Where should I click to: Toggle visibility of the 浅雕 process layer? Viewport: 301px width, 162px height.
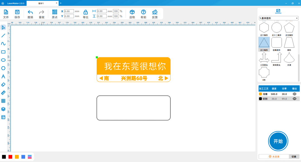pyautogui.click(x=294, y=94)
